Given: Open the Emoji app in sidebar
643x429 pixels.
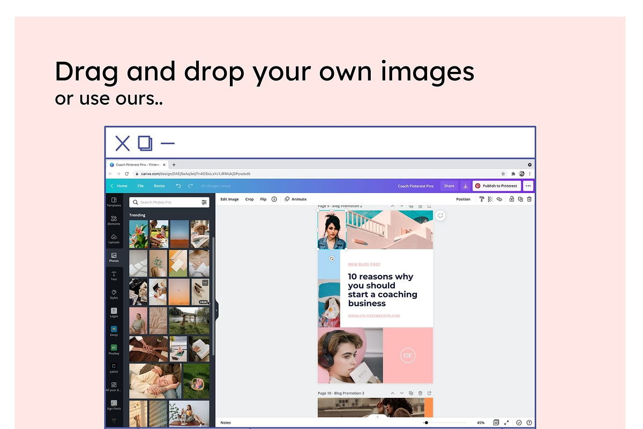Looking at the screenshot, I should tap(114, 331).
